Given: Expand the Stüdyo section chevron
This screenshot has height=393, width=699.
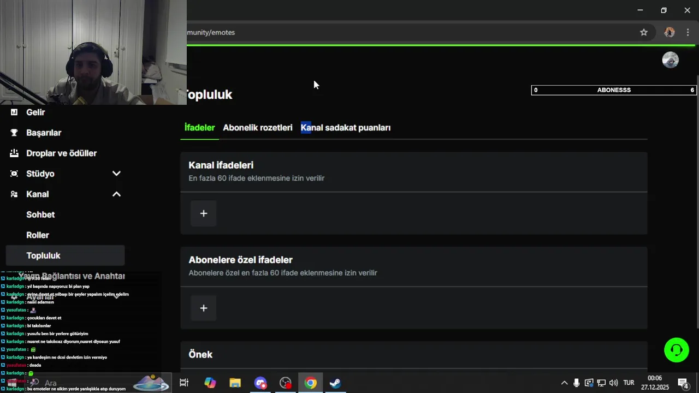Looking at the screenshot, I should [x=116, y=174].
